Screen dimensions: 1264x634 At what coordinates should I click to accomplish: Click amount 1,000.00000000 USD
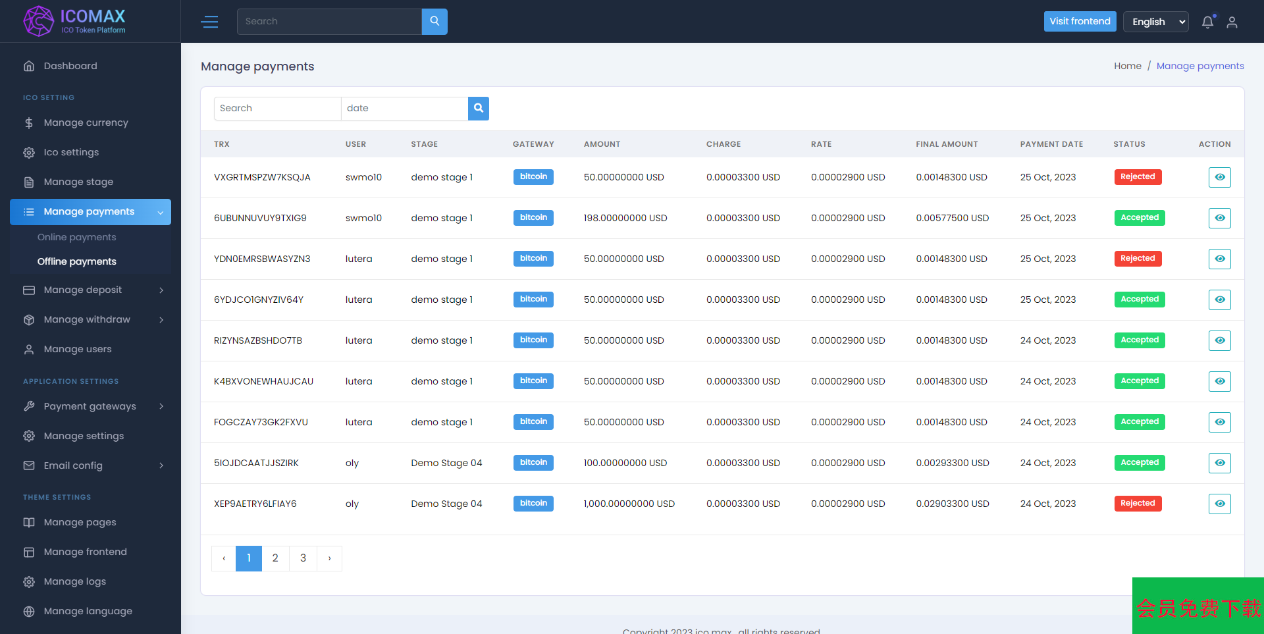pos(629,504)
